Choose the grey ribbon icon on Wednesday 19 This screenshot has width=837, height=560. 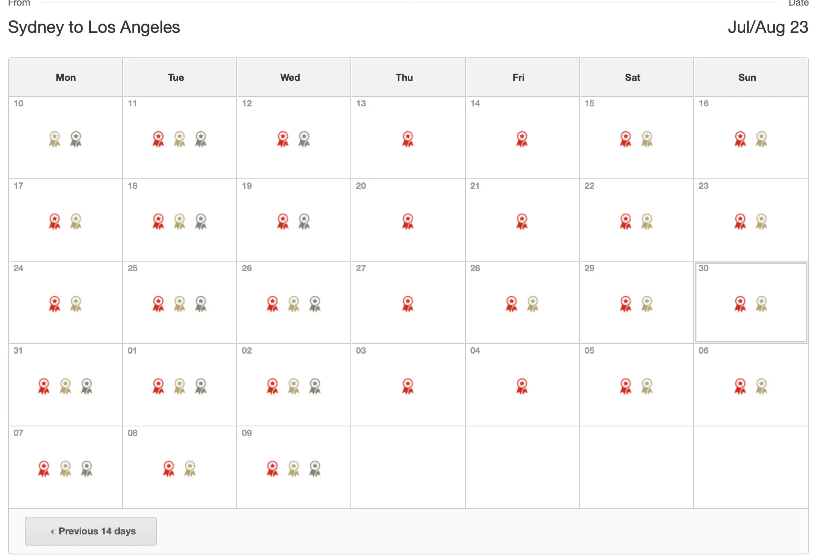click(x=304, y=222)
